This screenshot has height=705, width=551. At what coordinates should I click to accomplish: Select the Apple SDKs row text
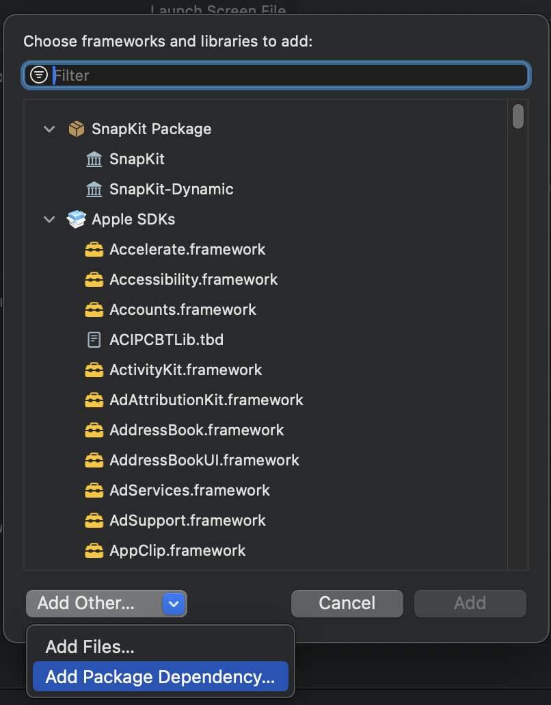coord(133,220)
